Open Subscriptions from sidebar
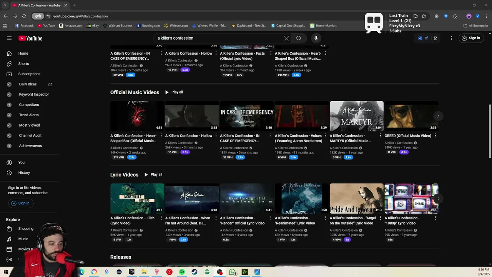Viewport: 492px width, 277px height. pos(29,74)
